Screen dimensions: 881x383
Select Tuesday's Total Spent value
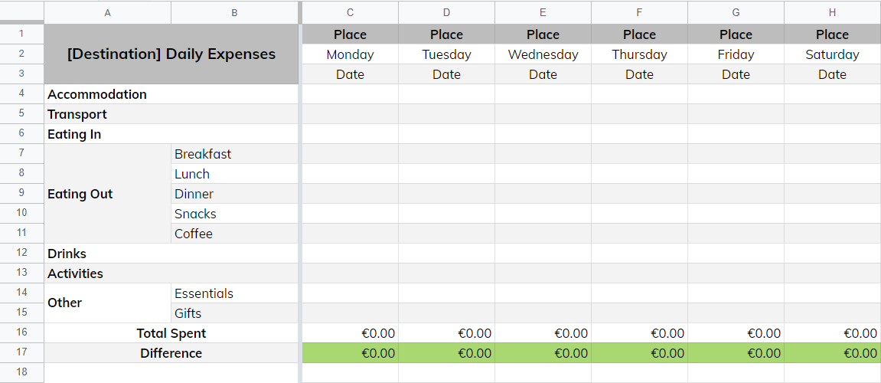pos(447,333)
